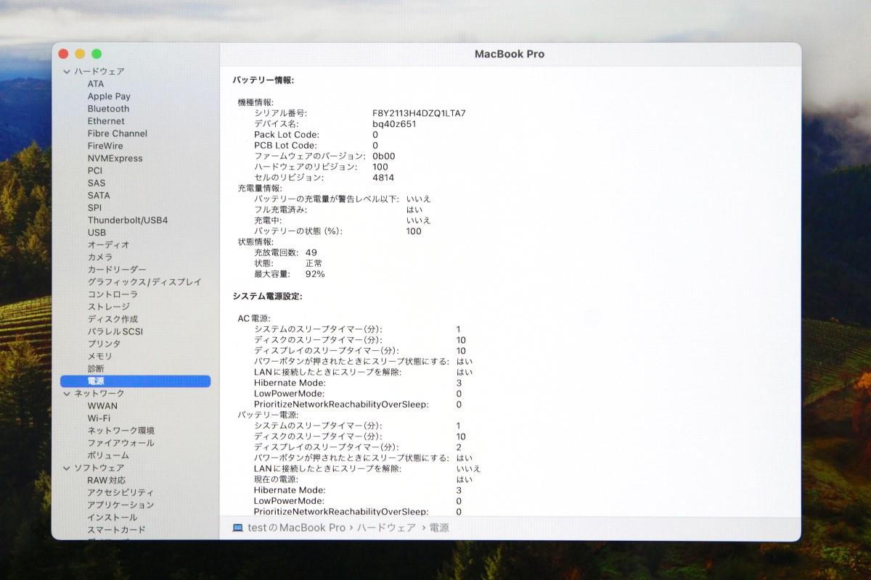
Task: Click the 充放電回数 value 49
Action: click(311, 252)
